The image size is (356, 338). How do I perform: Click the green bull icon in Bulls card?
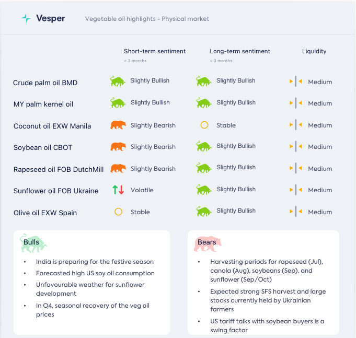pos(33,243)
